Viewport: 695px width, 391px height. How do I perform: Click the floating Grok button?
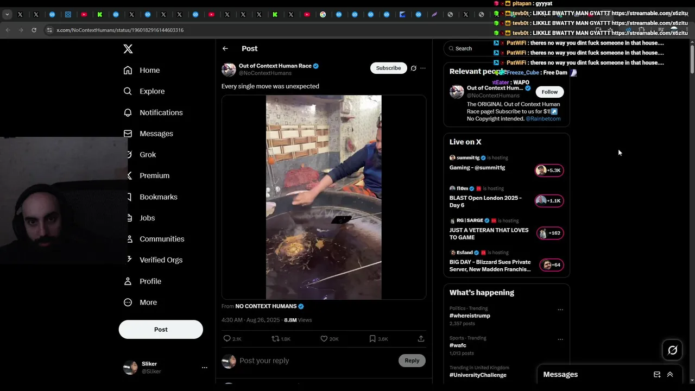pyautogui.click(x=673, y=350)
